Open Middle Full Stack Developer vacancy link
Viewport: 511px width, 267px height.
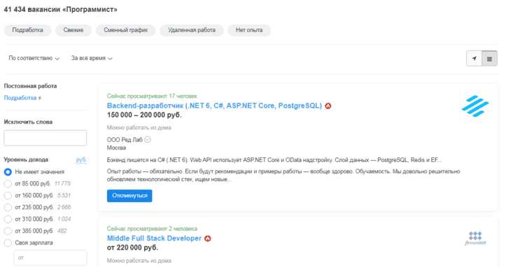[154, 238]
